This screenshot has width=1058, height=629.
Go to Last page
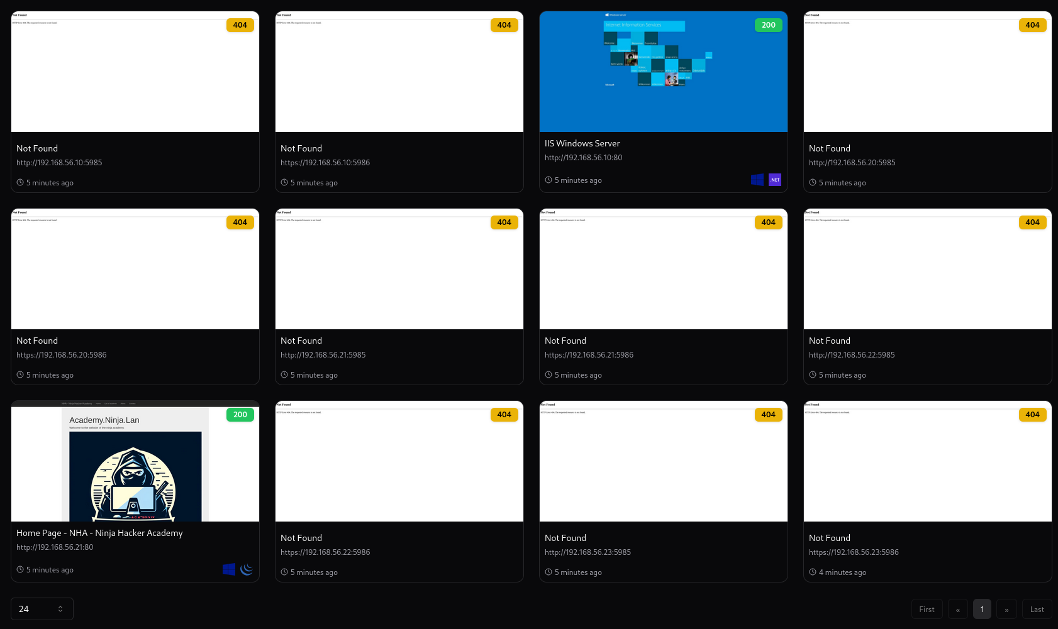[1037, 609]
